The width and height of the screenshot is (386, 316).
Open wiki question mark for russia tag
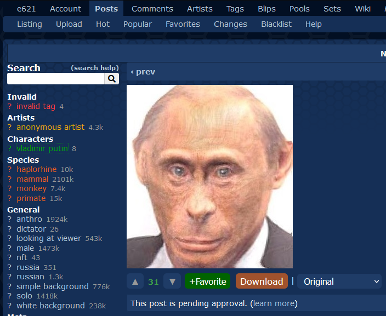9,267
